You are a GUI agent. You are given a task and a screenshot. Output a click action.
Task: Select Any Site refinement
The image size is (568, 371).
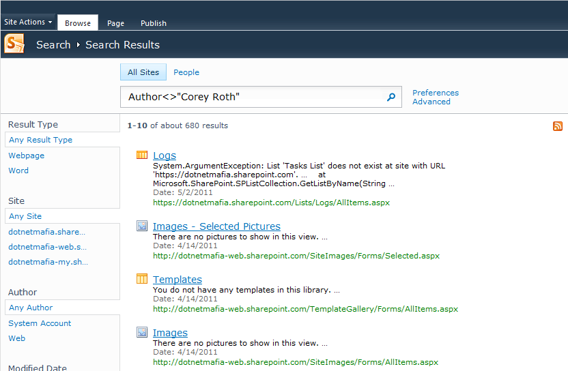coord(62,216)
